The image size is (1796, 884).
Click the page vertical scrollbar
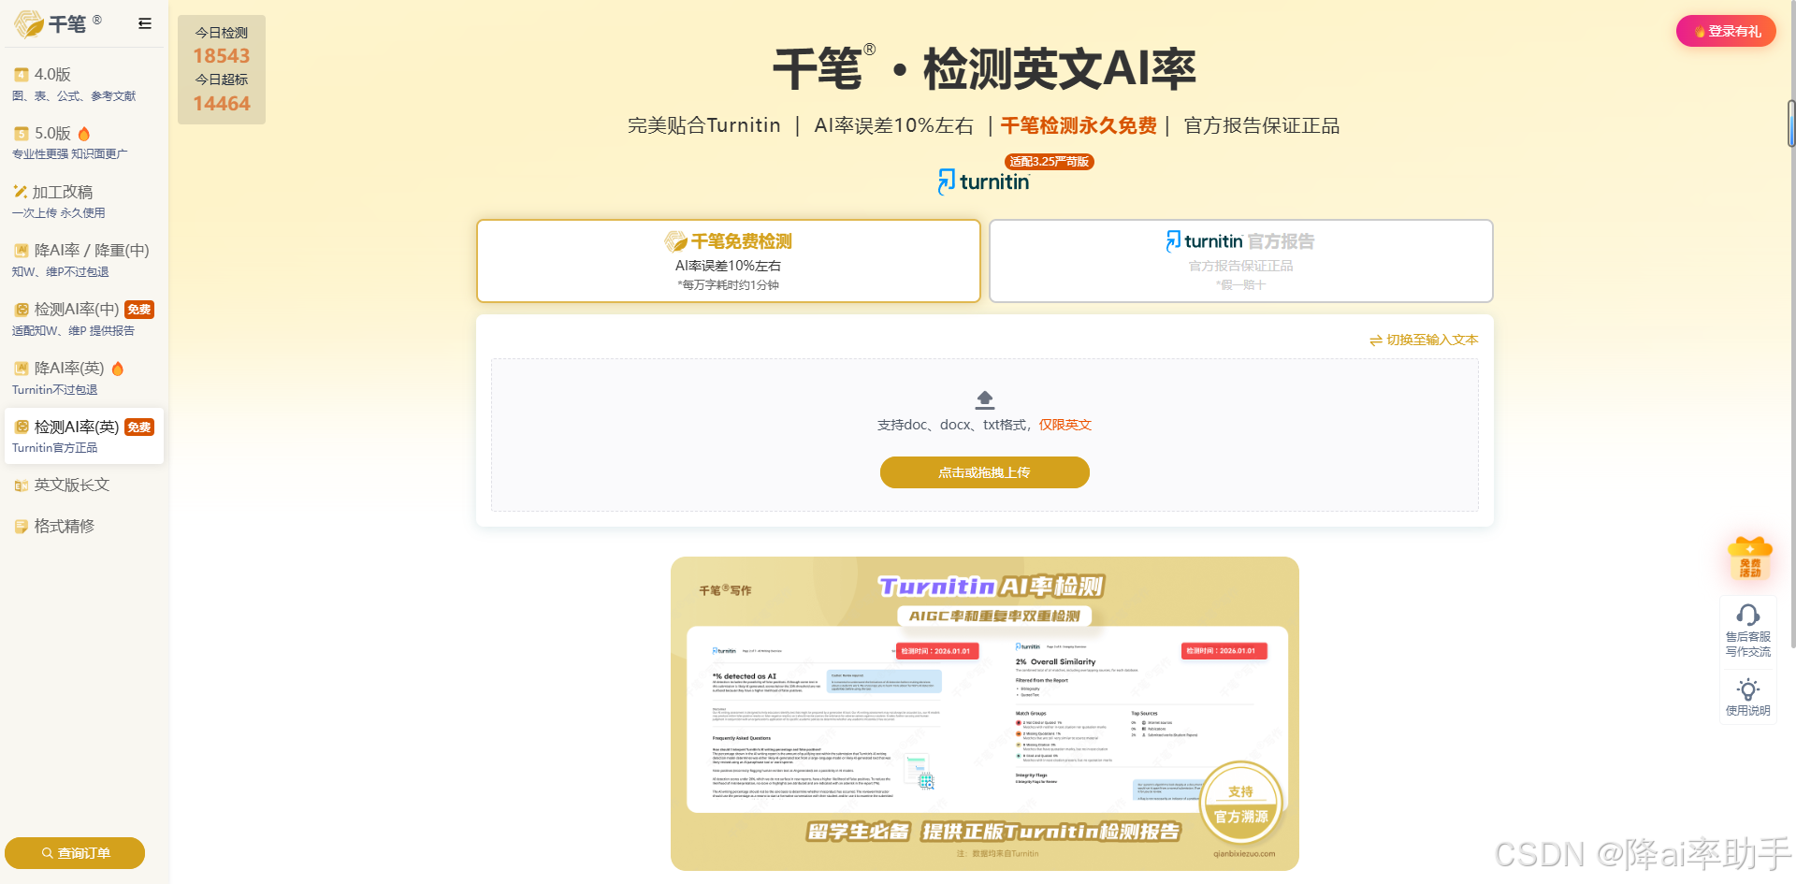coord(1791,123)
